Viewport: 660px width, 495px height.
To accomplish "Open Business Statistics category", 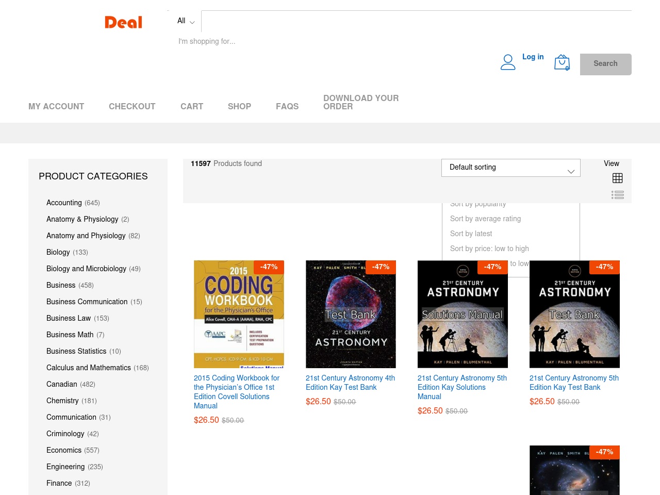I will coord(76,351).
